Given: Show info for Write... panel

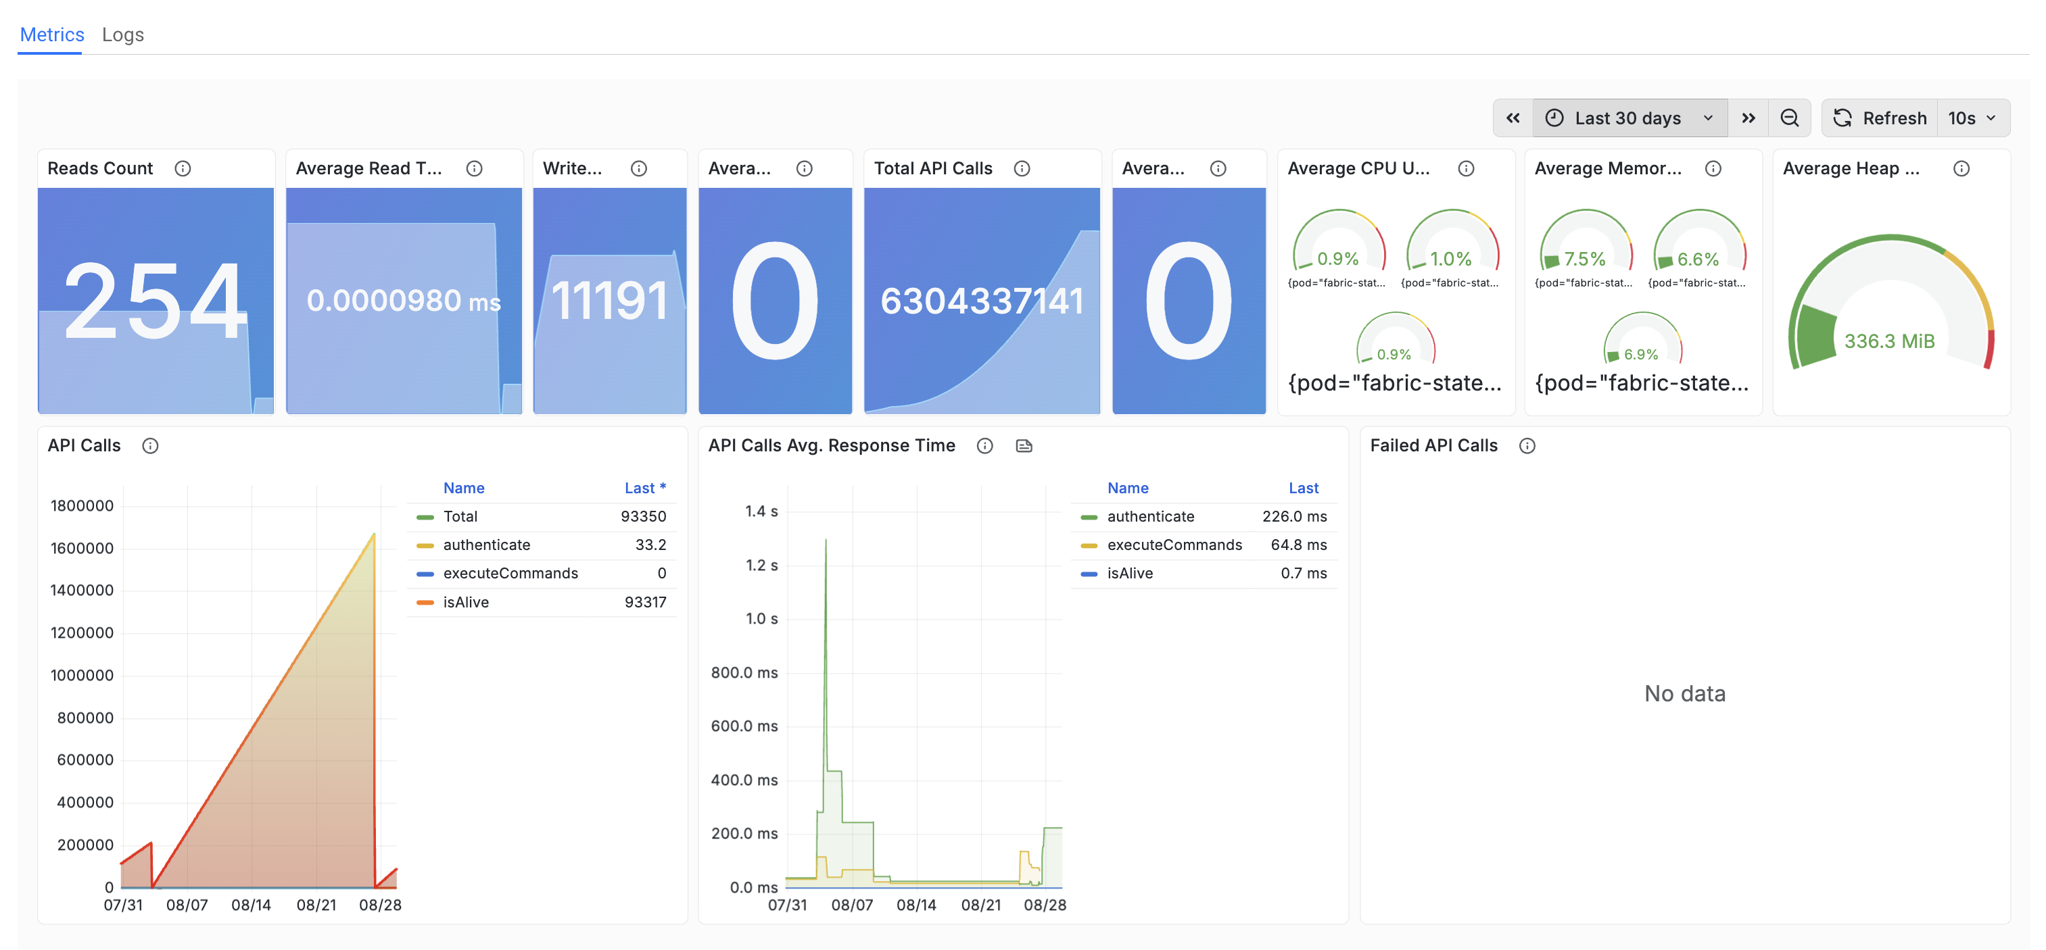Looking at the screenshot, I should pos(638,168).
